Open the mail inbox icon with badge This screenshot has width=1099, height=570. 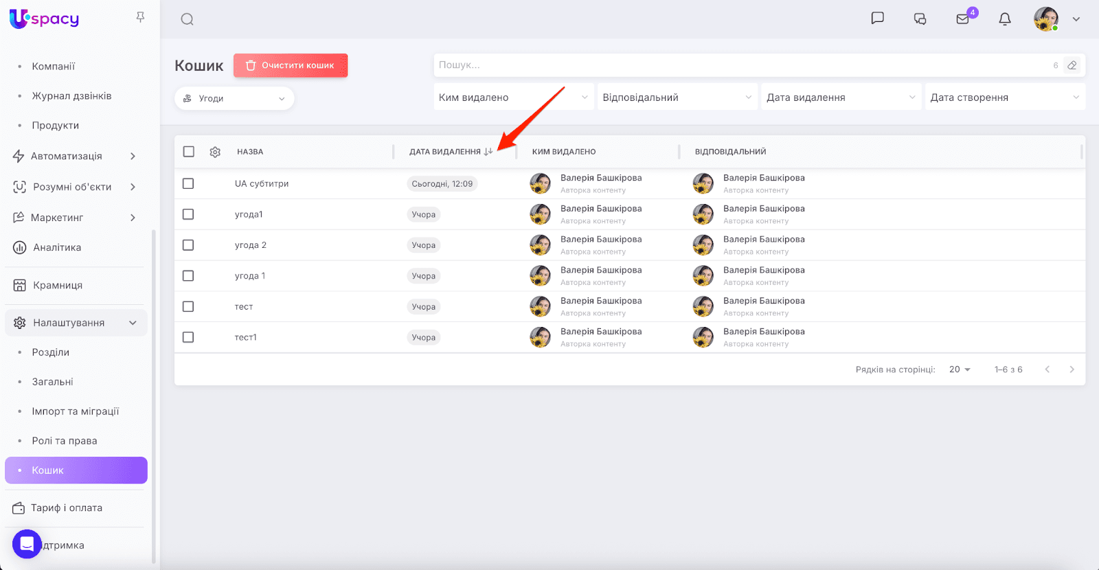point(963,19)
